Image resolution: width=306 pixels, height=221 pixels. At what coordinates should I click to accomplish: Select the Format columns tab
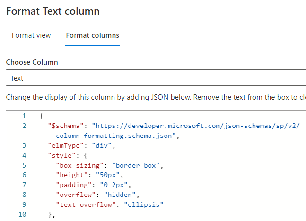[x=93, y=35]
